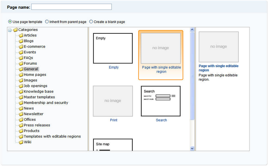Click the Home pages folder icon
Screen dimensions: 268x166
(x=21, y=75)
